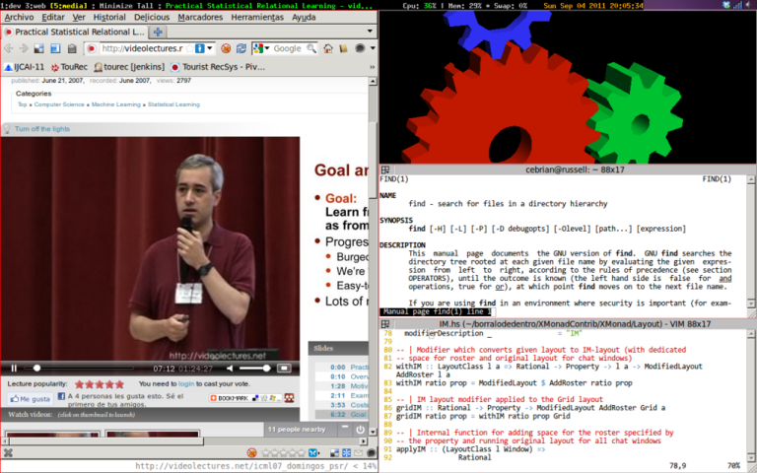This screenshot has height=473, width=757.
Task: Click the five-star lecture popularity rating
Action: click(100, 384)
